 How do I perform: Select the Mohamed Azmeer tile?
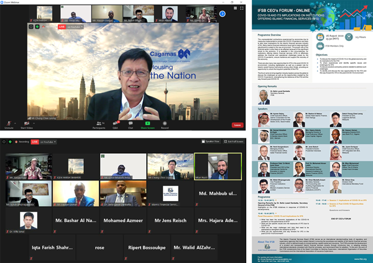[x=123, y=221]
